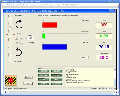Image resolution: width=120 pixels, height=96 pixels.
Task: Click the Chrome popup blocked icon
Action: [118, 5]
